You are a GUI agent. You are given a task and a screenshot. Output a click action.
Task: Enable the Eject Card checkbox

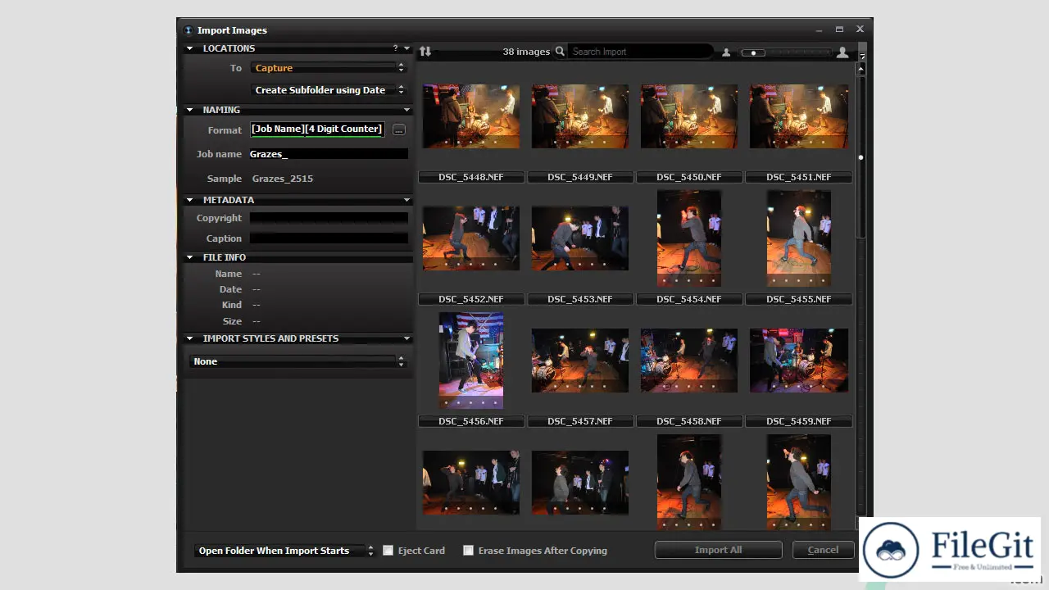pos(388,551)
